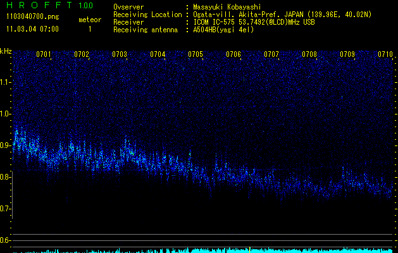The height and width of the screenshot is (253, 398).
Task: Click the 0.6 frequency axis label
Action: coord(5,240)
